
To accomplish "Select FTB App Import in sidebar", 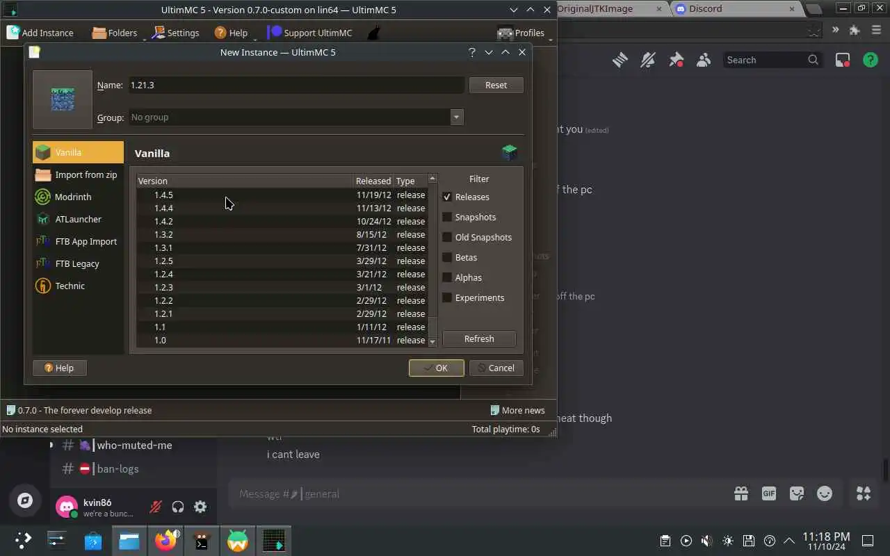I will [78, 241].
